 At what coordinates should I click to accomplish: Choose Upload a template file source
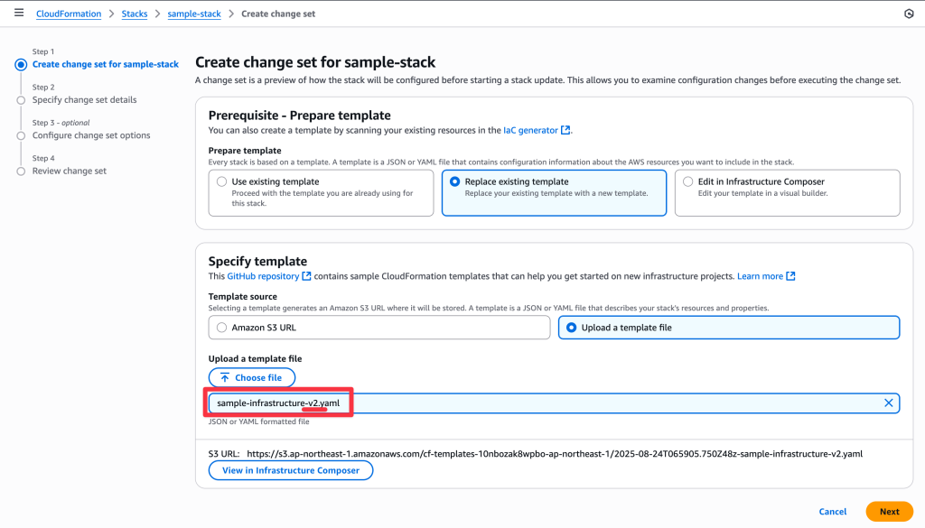(729, 328)
